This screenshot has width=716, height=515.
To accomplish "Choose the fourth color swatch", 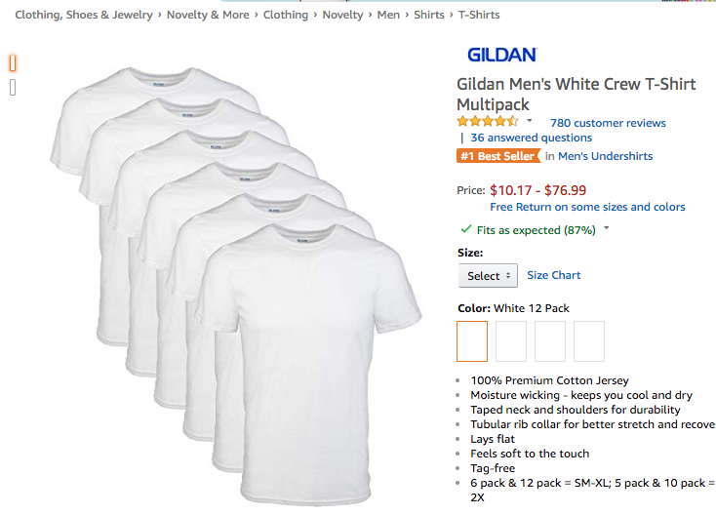I will point(589,341).
